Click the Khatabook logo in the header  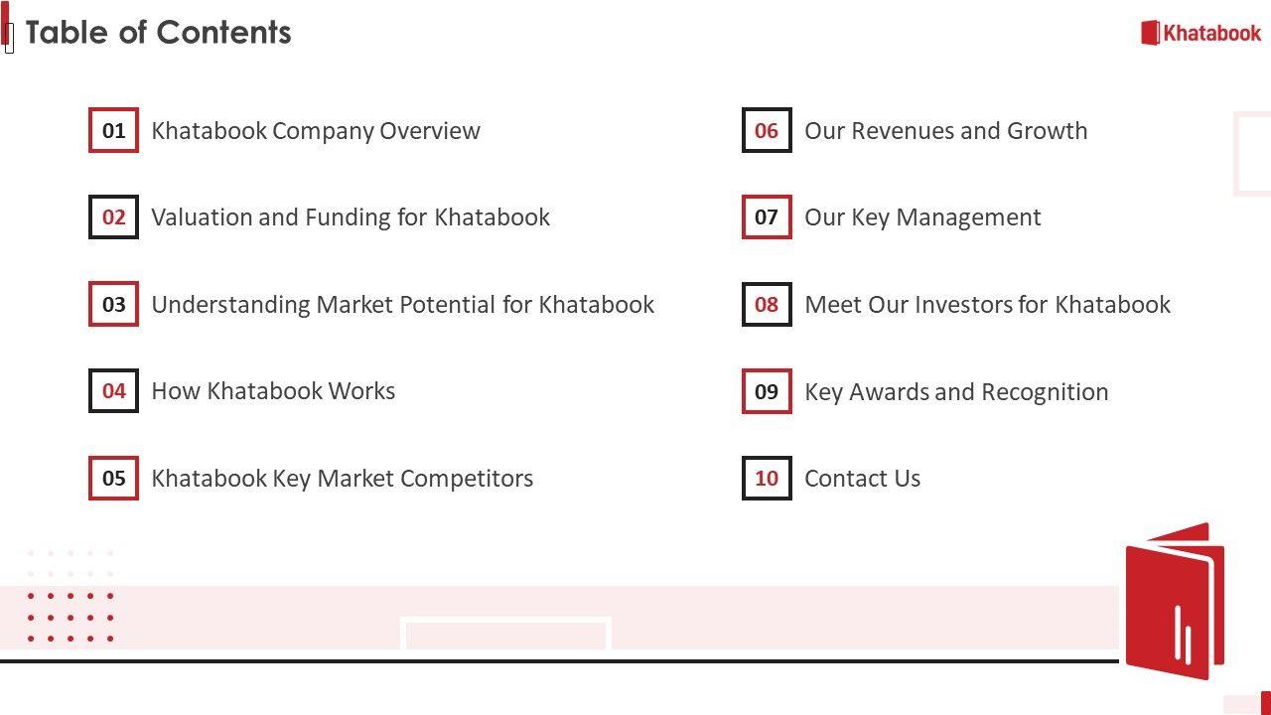(x=1200, y=33)
